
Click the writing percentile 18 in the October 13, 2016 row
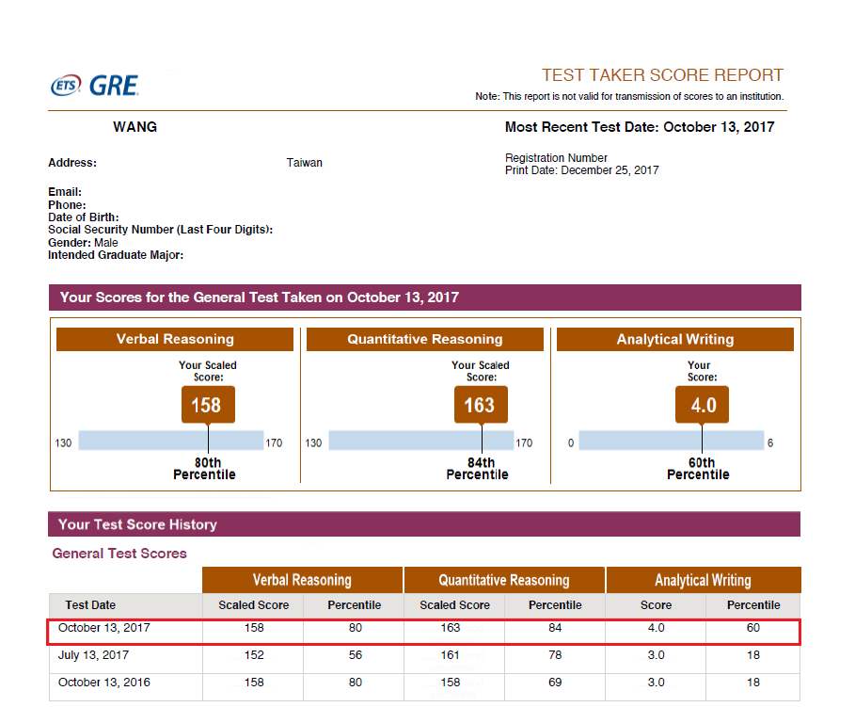(753, 683)
